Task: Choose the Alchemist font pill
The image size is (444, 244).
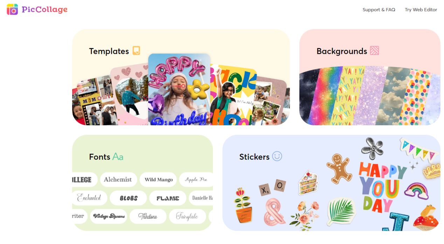Action: click(x=118, y=180)
